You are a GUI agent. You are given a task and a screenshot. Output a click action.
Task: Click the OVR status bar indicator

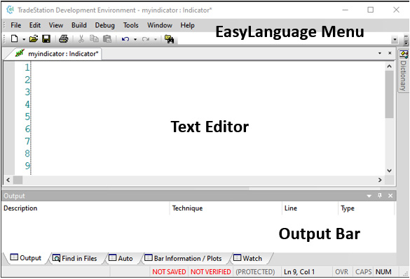click(x=342, y=272)
